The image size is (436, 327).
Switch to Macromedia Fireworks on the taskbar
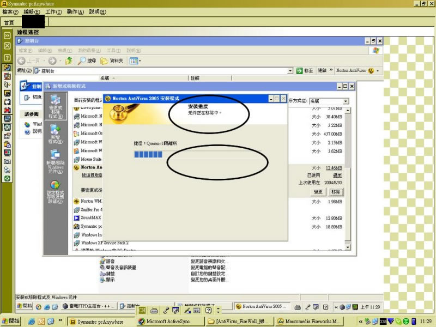[x=308, y=322]
